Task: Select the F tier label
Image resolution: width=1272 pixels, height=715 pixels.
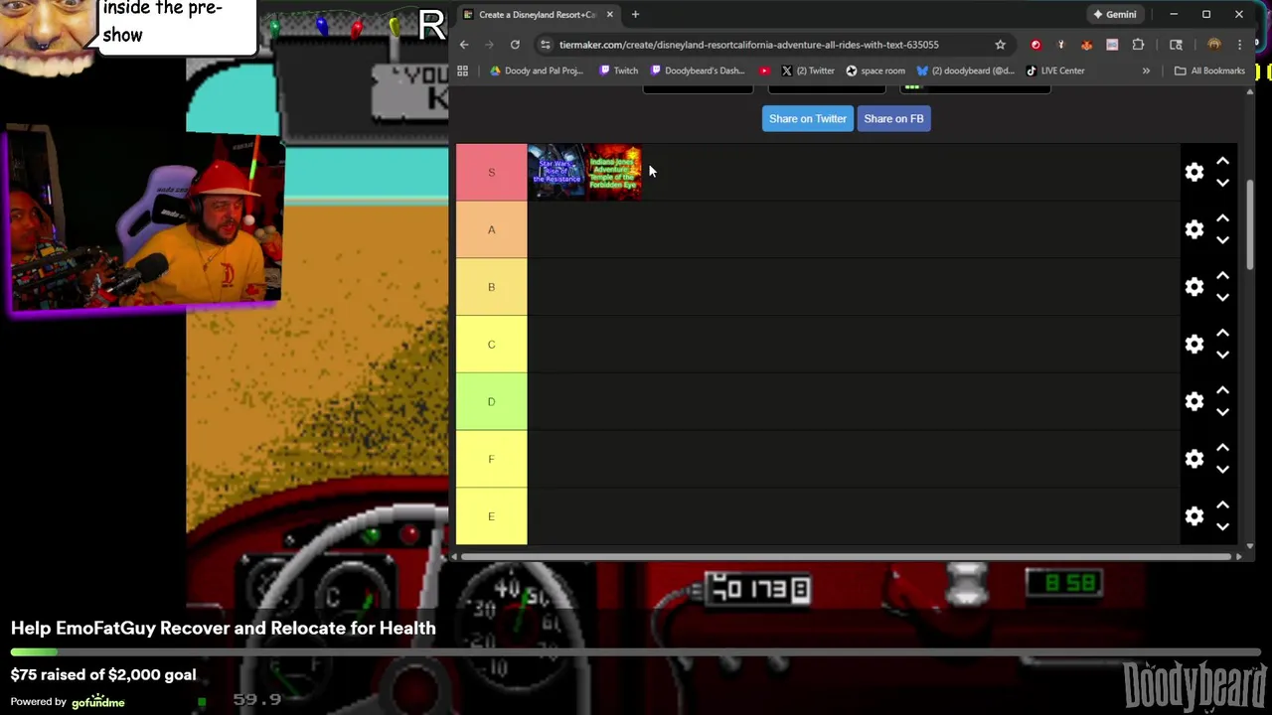Action: pyautogui.click(x=491, y=459)
